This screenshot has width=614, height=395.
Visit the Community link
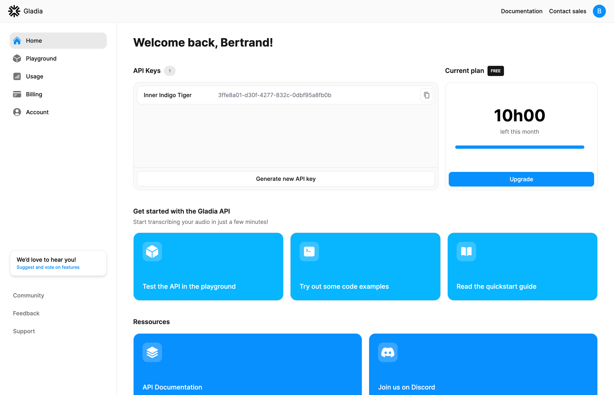28,295
